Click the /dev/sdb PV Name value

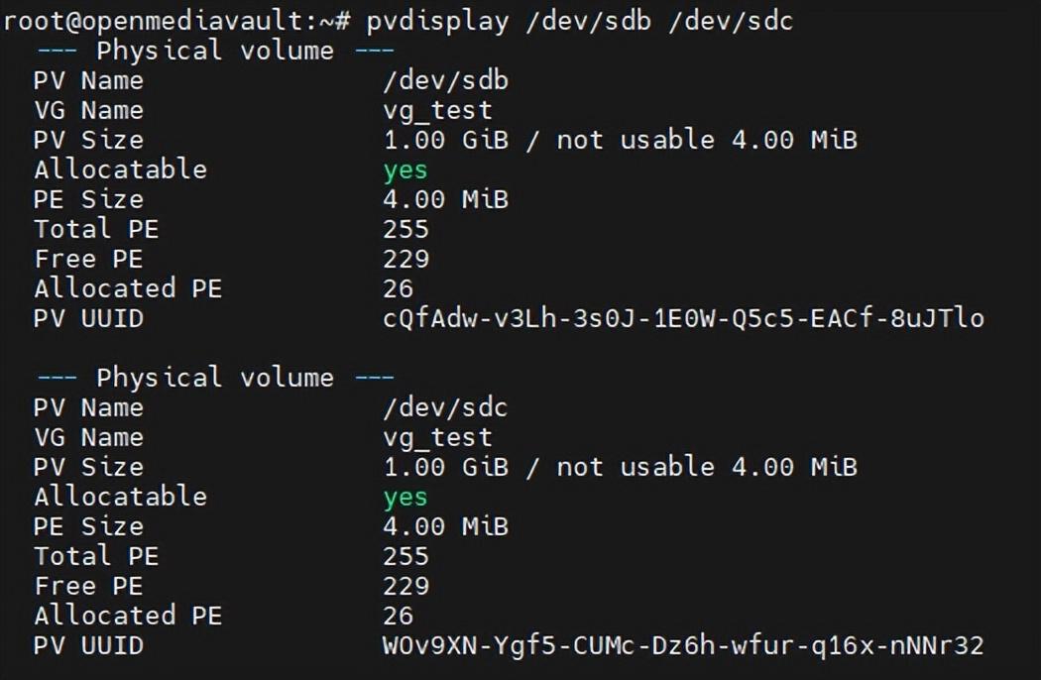(x=445, y=80)
